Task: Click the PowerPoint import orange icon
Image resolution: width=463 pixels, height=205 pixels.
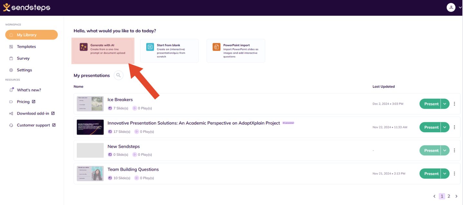Action: click(216, 47)
